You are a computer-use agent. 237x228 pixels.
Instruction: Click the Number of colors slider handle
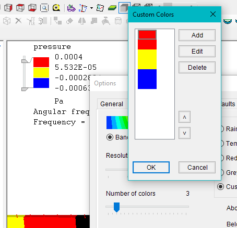(116, 207)
